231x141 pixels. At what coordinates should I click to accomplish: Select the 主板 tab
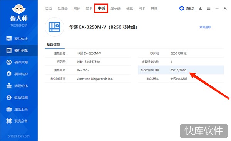101,8
